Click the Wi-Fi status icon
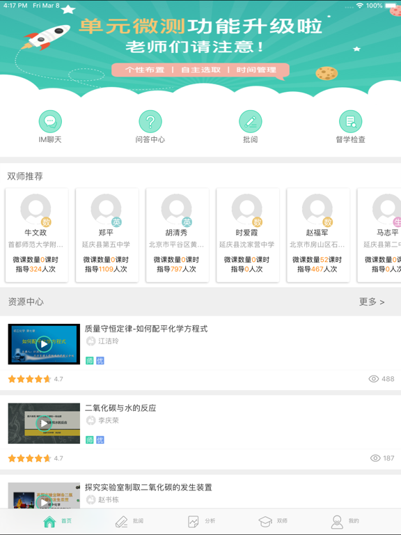 pos(359,6)
